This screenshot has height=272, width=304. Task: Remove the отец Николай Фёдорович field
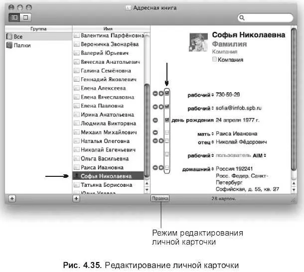tap(155, 141)
